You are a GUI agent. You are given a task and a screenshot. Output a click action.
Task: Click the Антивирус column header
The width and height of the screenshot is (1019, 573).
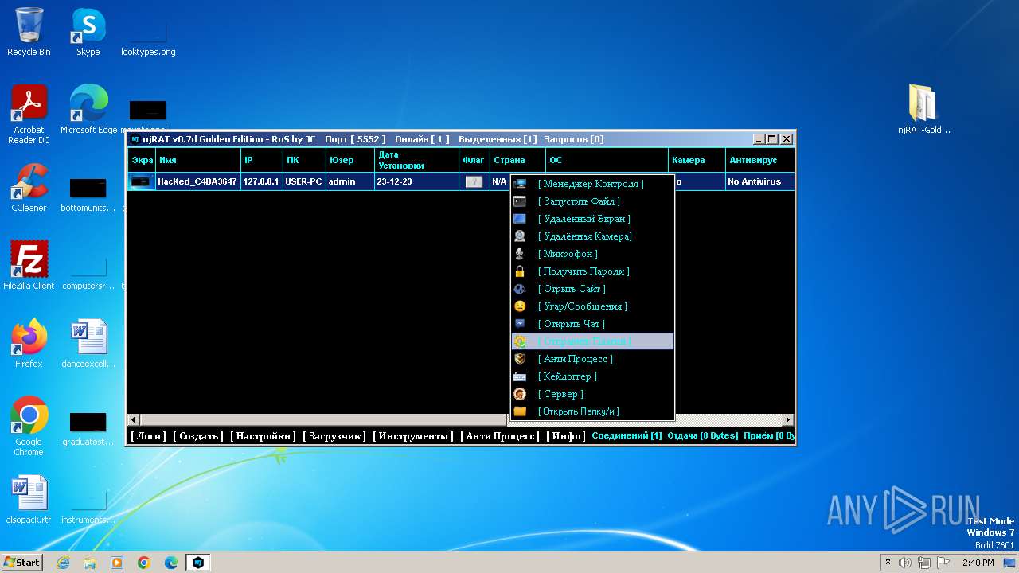(760, 160)
